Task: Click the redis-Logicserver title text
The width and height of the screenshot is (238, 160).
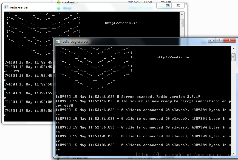Action: 75,42
